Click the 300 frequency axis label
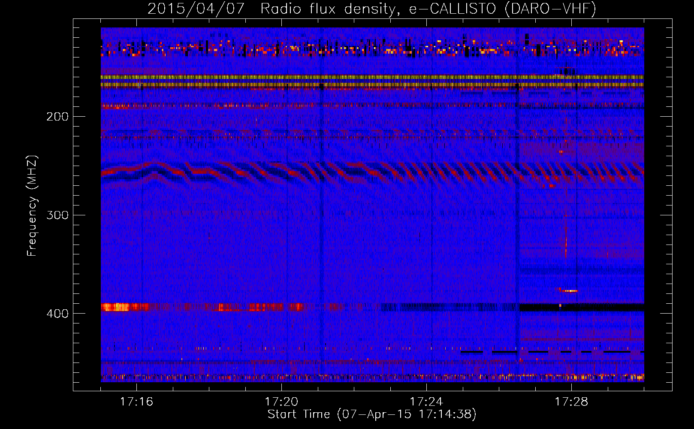694x429 pixels. pos(57,215)
